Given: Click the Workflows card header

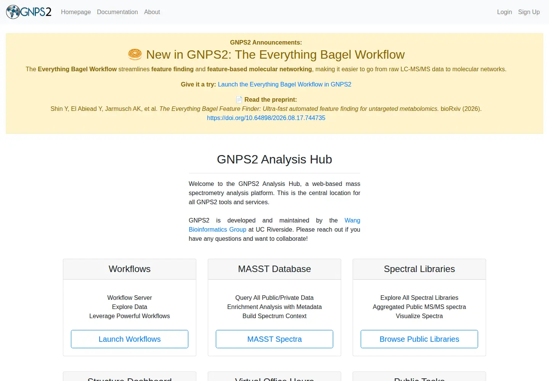Looking at the screenshot, I should 130,269.
